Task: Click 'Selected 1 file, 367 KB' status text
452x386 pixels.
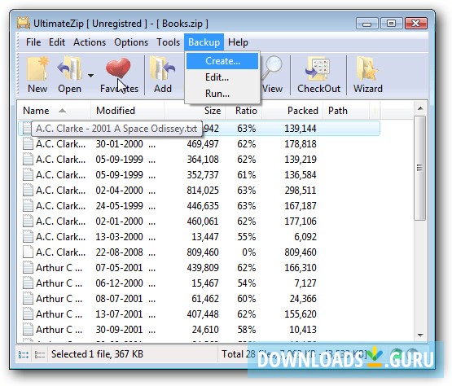Action: 97,354
